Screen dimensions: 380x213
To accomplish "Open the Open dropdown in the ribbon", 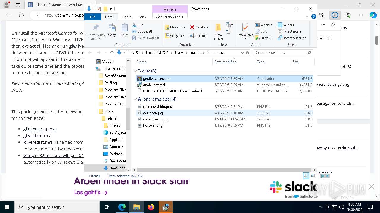I will pyautogui.click(x=264, y=25).
